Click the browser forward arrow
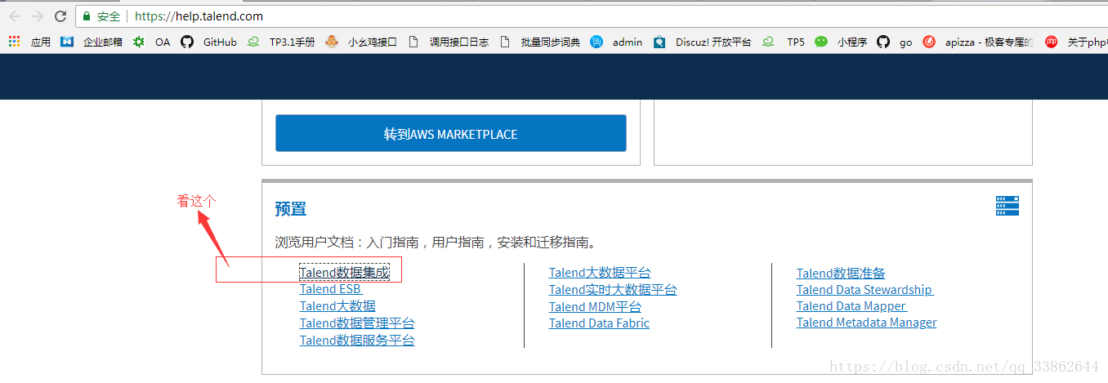The width and height of the screenshot is (1108, 383). pos(37,16)
